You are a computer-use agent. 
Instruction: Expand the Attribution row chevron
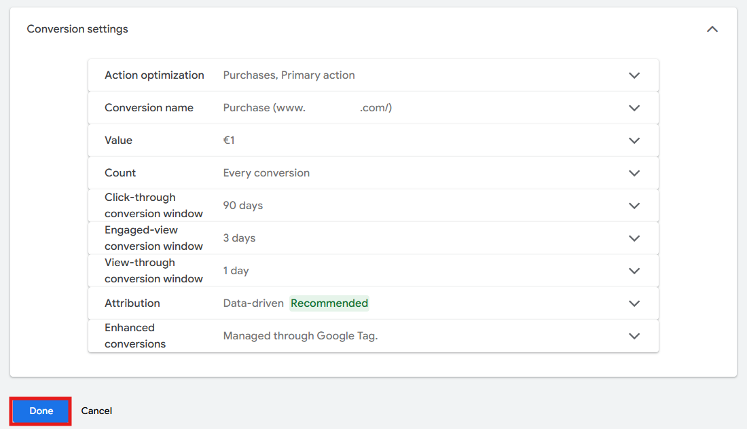pos(634,303)
